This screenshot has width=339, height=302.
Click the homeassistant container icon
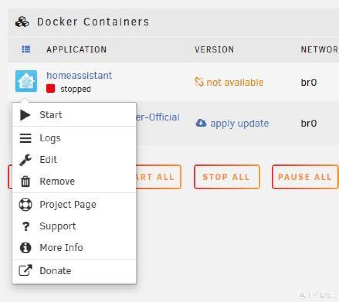click(x=26, y=81)
